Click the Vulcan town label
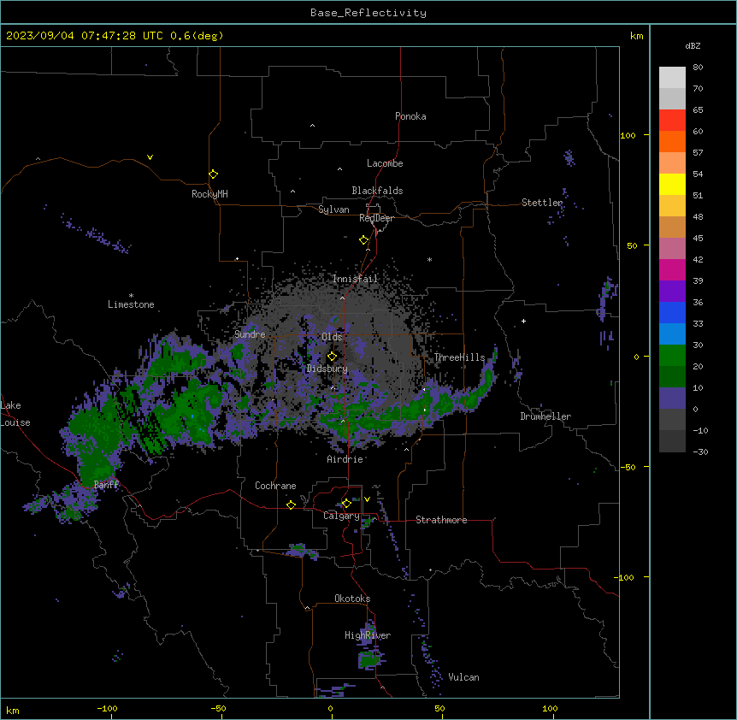Image resolution: width=737 pixels, height=720 pixels. point(463,677)
